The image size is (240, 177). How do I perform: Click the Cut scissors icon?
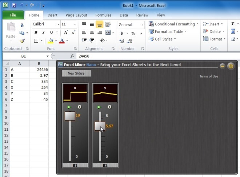pyautogui.click(x=22, y=25)
